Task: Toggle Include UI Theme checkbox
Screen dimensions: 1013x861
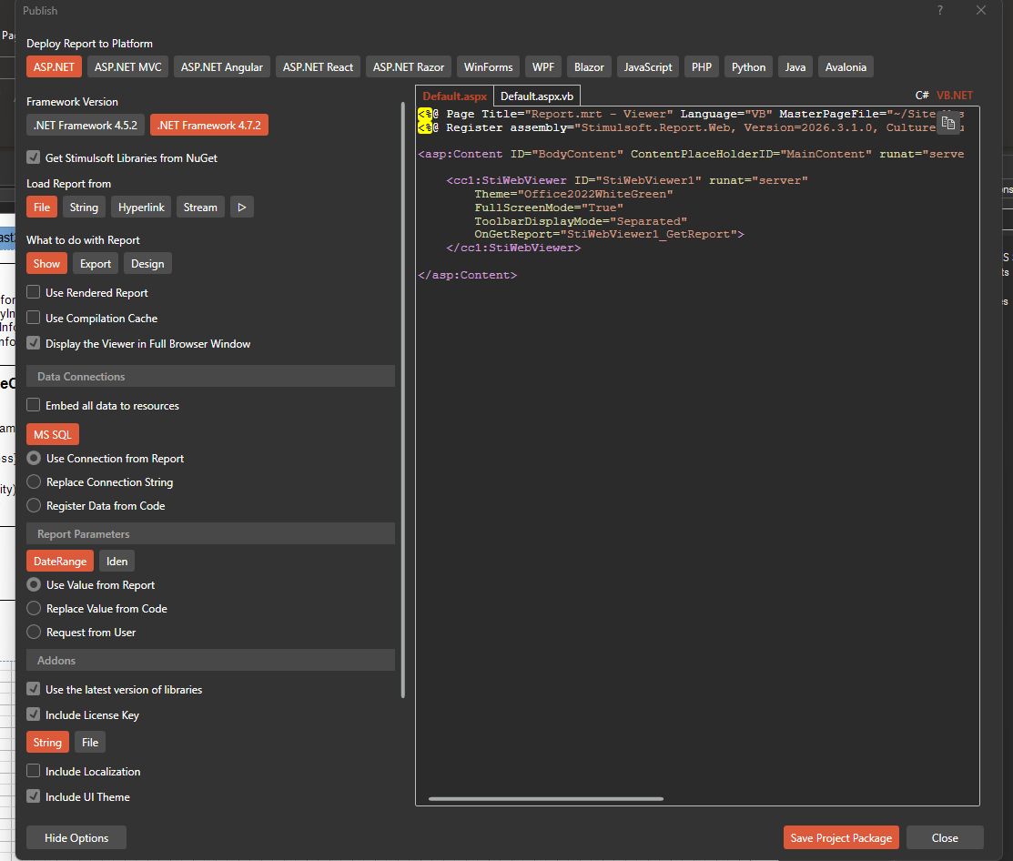Action: tap(34, 796)
